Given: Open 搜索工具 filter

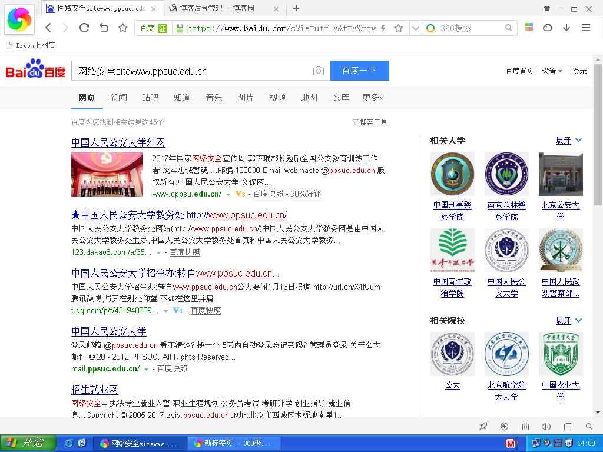Looking at the screenshot, I should tap(370, 122).
